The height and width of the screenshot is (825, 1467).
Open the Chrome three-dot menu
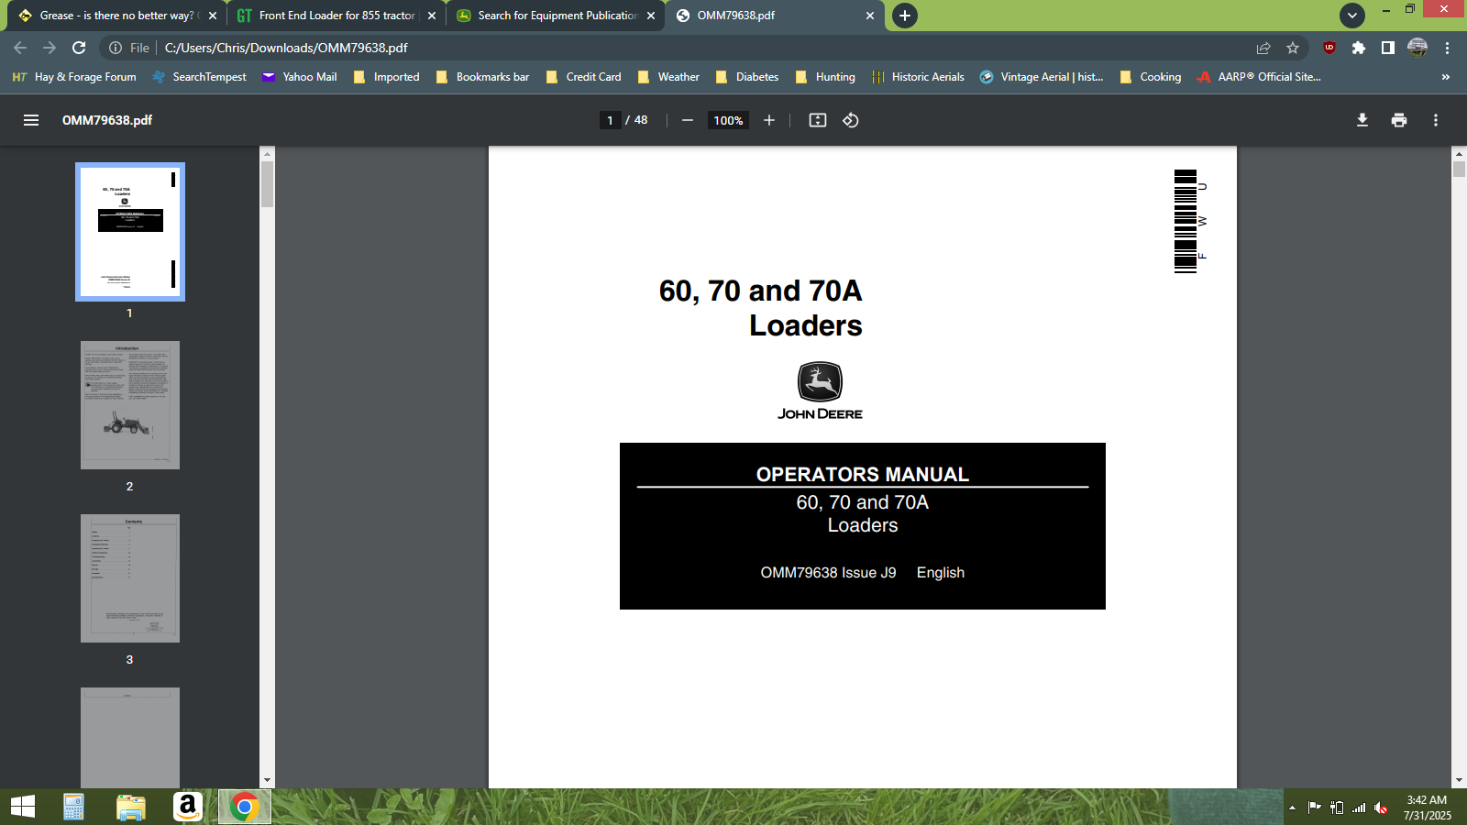[x=1448, y=48]
